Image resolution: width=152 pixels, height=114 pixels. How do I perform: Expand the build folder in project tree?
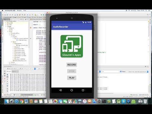[8, 28]
